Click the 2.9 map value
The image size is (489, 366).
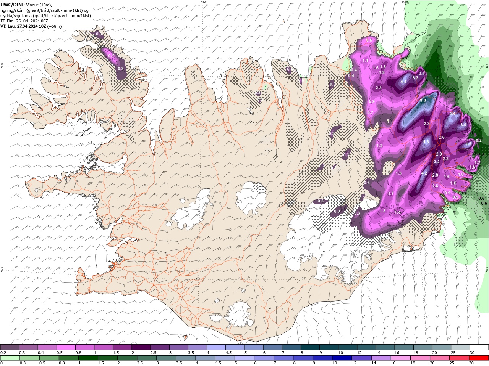click(x=439, y=154)
